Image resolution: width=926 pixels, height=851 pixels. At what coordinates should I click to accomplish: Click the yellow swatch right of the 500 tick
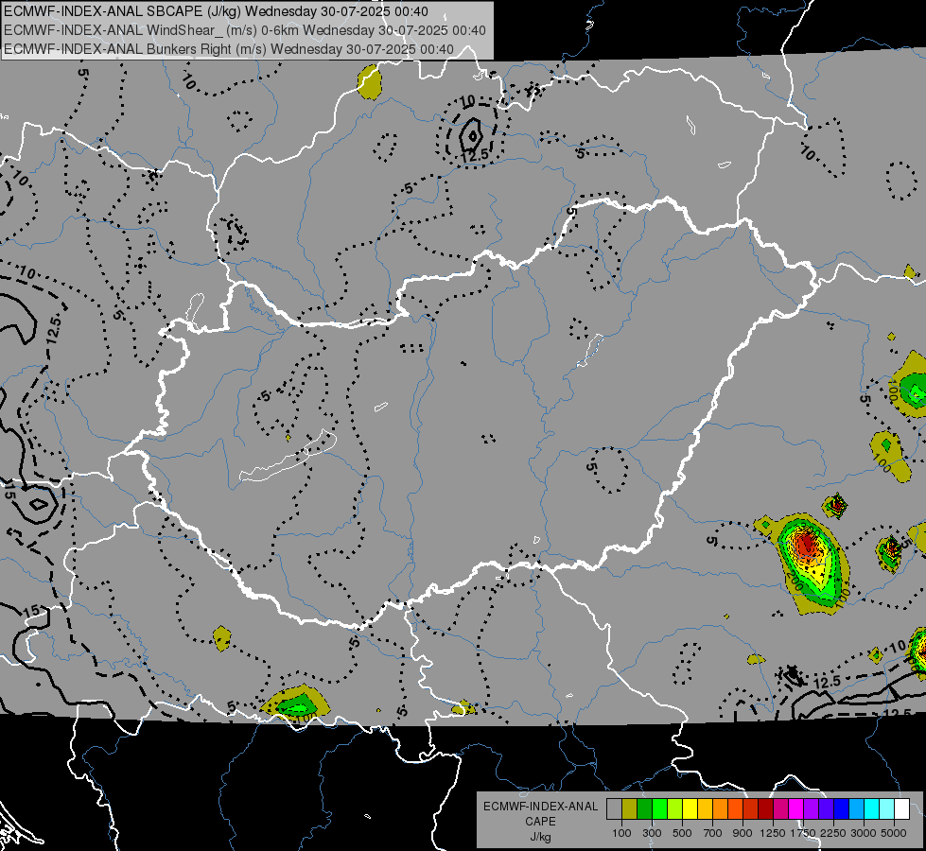coord(690,809)
